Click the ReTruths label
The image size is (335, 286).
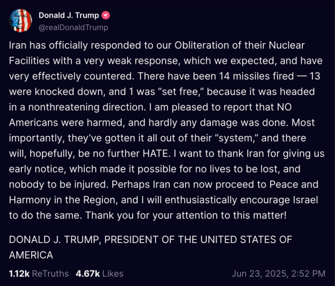click(50, 274)
